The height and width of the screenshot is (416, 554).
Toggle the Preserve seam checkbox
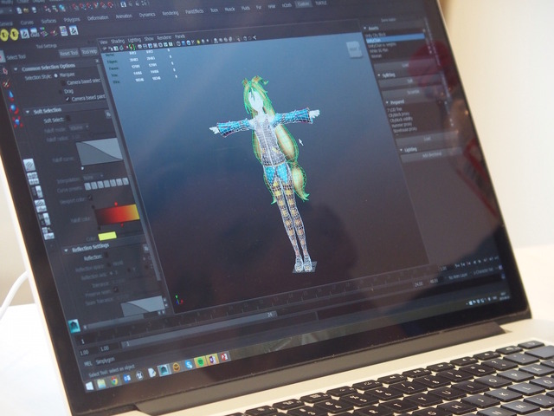[116, 290]
